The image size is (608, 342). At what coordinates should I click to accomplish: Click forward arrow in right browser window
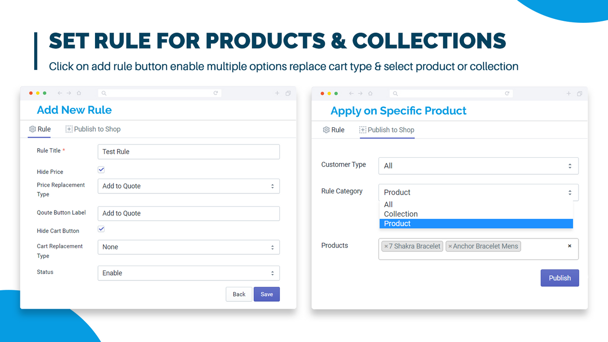click(x=361, y=94)
